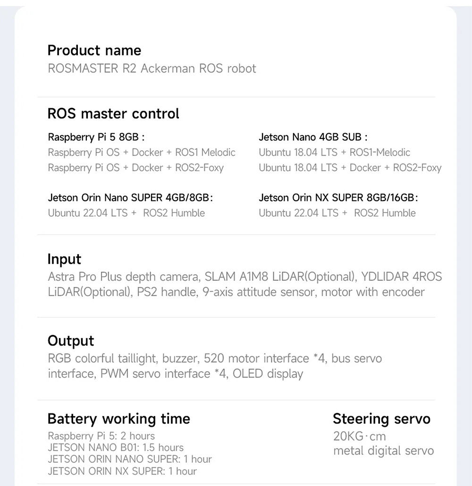The image size is (472, 486).
Task: Click Ubuntu 18.04 LTS + ROS1-Melodic line
Action: click(x=334, y=152)
